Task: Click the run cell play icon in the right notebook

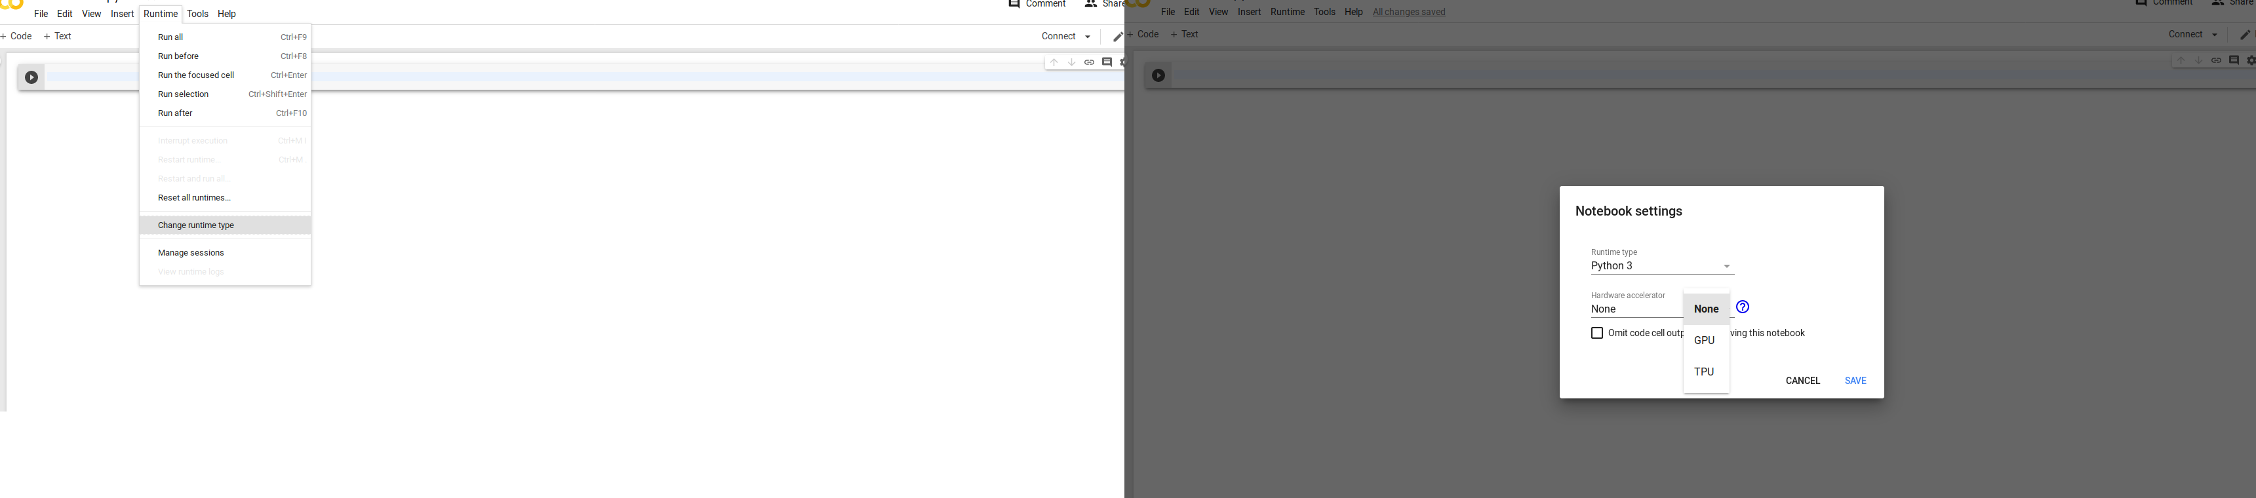Action: [x=1158, y=76]
